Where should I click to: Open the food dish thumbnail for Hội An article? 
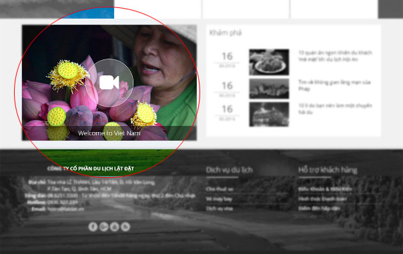(269, 62)
